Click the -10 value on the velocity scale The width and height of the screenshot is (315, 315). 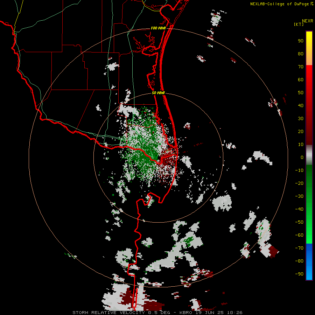point(299,170)
